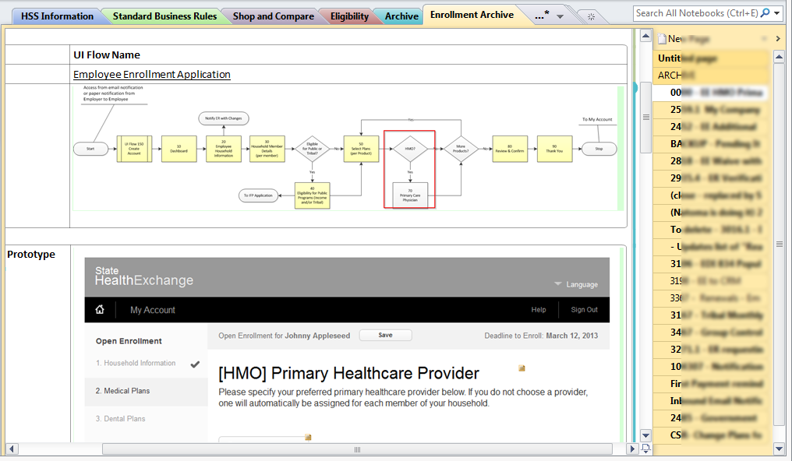This screenshot has height=461, width=792.
Task: Click the Save button in the prototype
Action: pyautogui.click(x=385, y=335)
